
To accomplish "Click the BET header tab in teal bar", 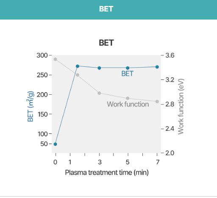I will pyautogui.click(x=106, y=9).
